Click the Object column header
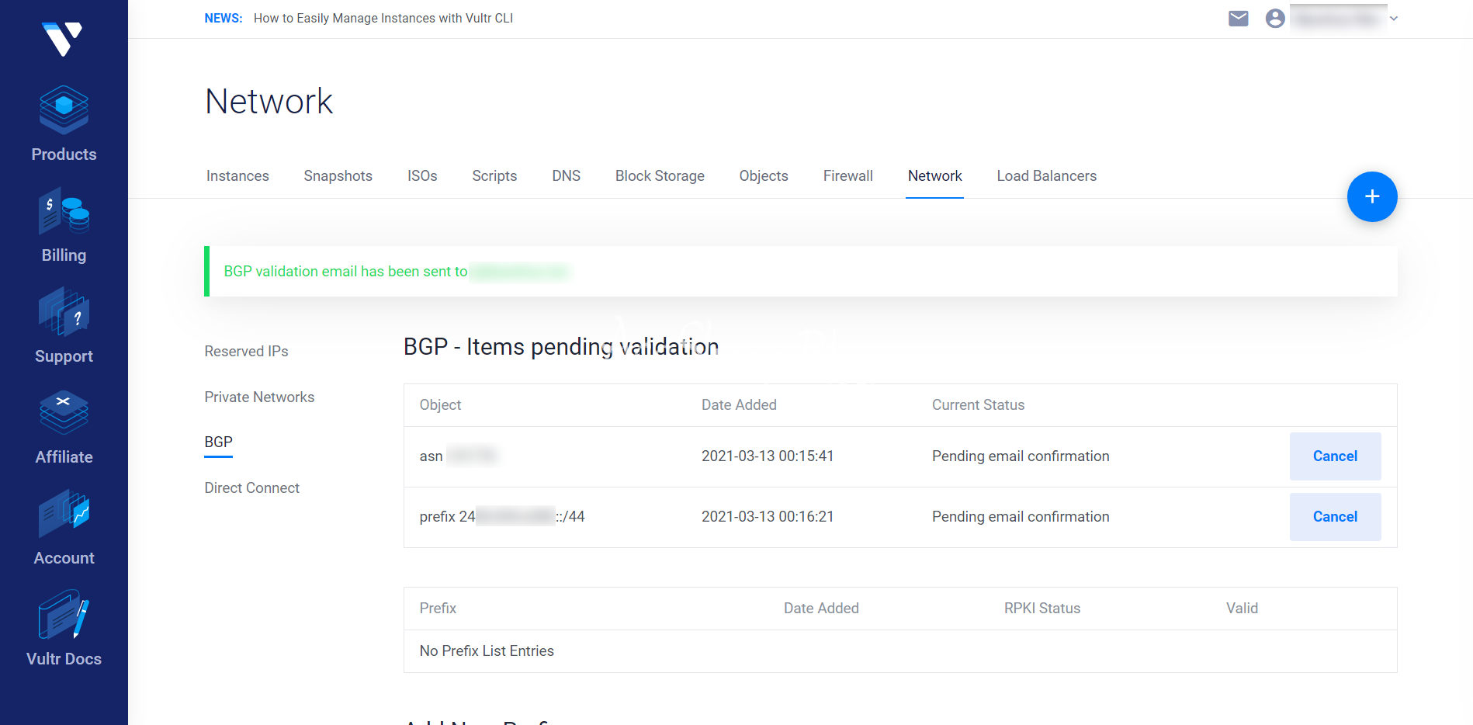This screenshot has height=725, width=1473. pos(440,405)
